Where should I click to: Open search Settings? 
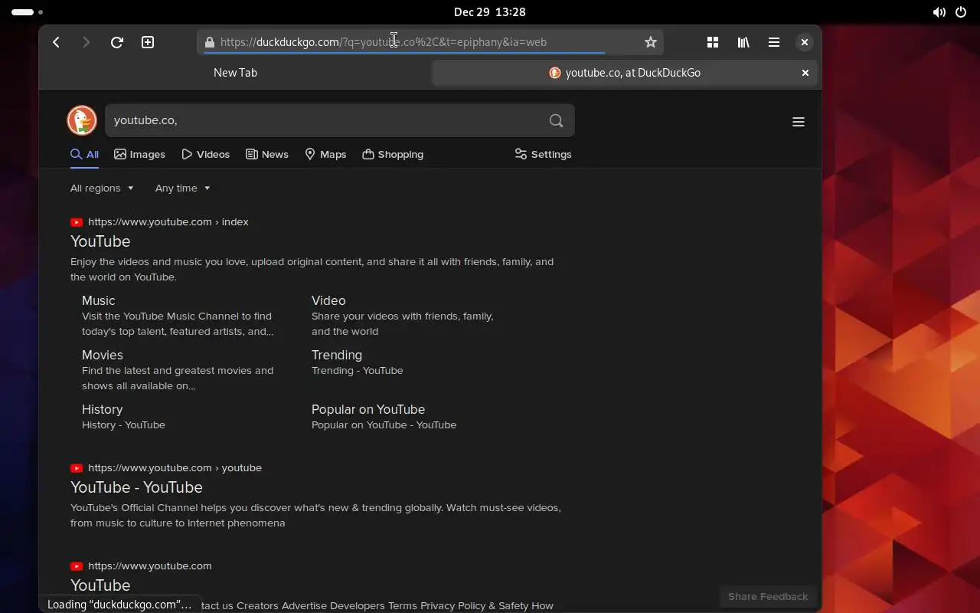(x=543, y=154)
